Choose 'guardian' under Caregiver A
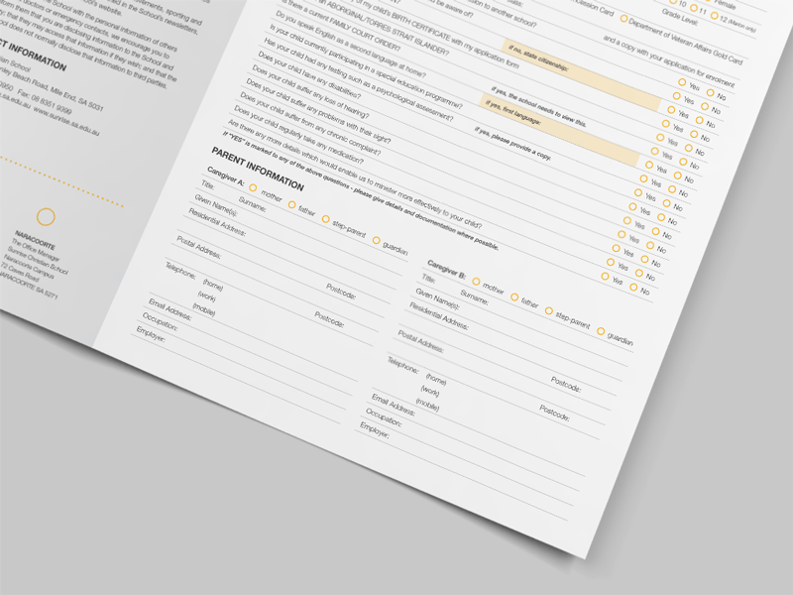Screen dimensions: 793x595 376,240
